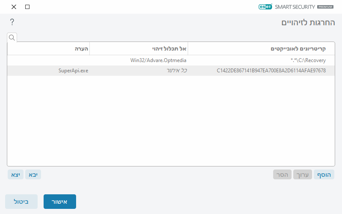
Task: Confirm with the אישור button
Action: [x=60, y=202]
